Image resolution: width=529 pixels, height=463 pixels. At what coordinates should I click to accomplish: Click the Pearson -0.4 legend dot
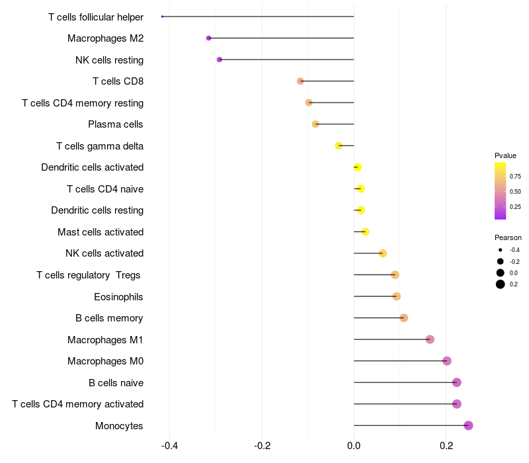click(501, 250)
